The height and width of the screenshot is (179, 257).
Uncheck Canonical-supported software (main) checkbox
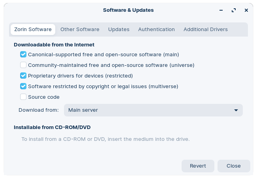23,54
